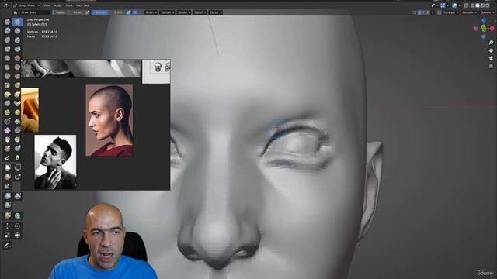Screen dimensions: 497x279
Task: Select the Clay brush tool
Action: pos(7,31)
